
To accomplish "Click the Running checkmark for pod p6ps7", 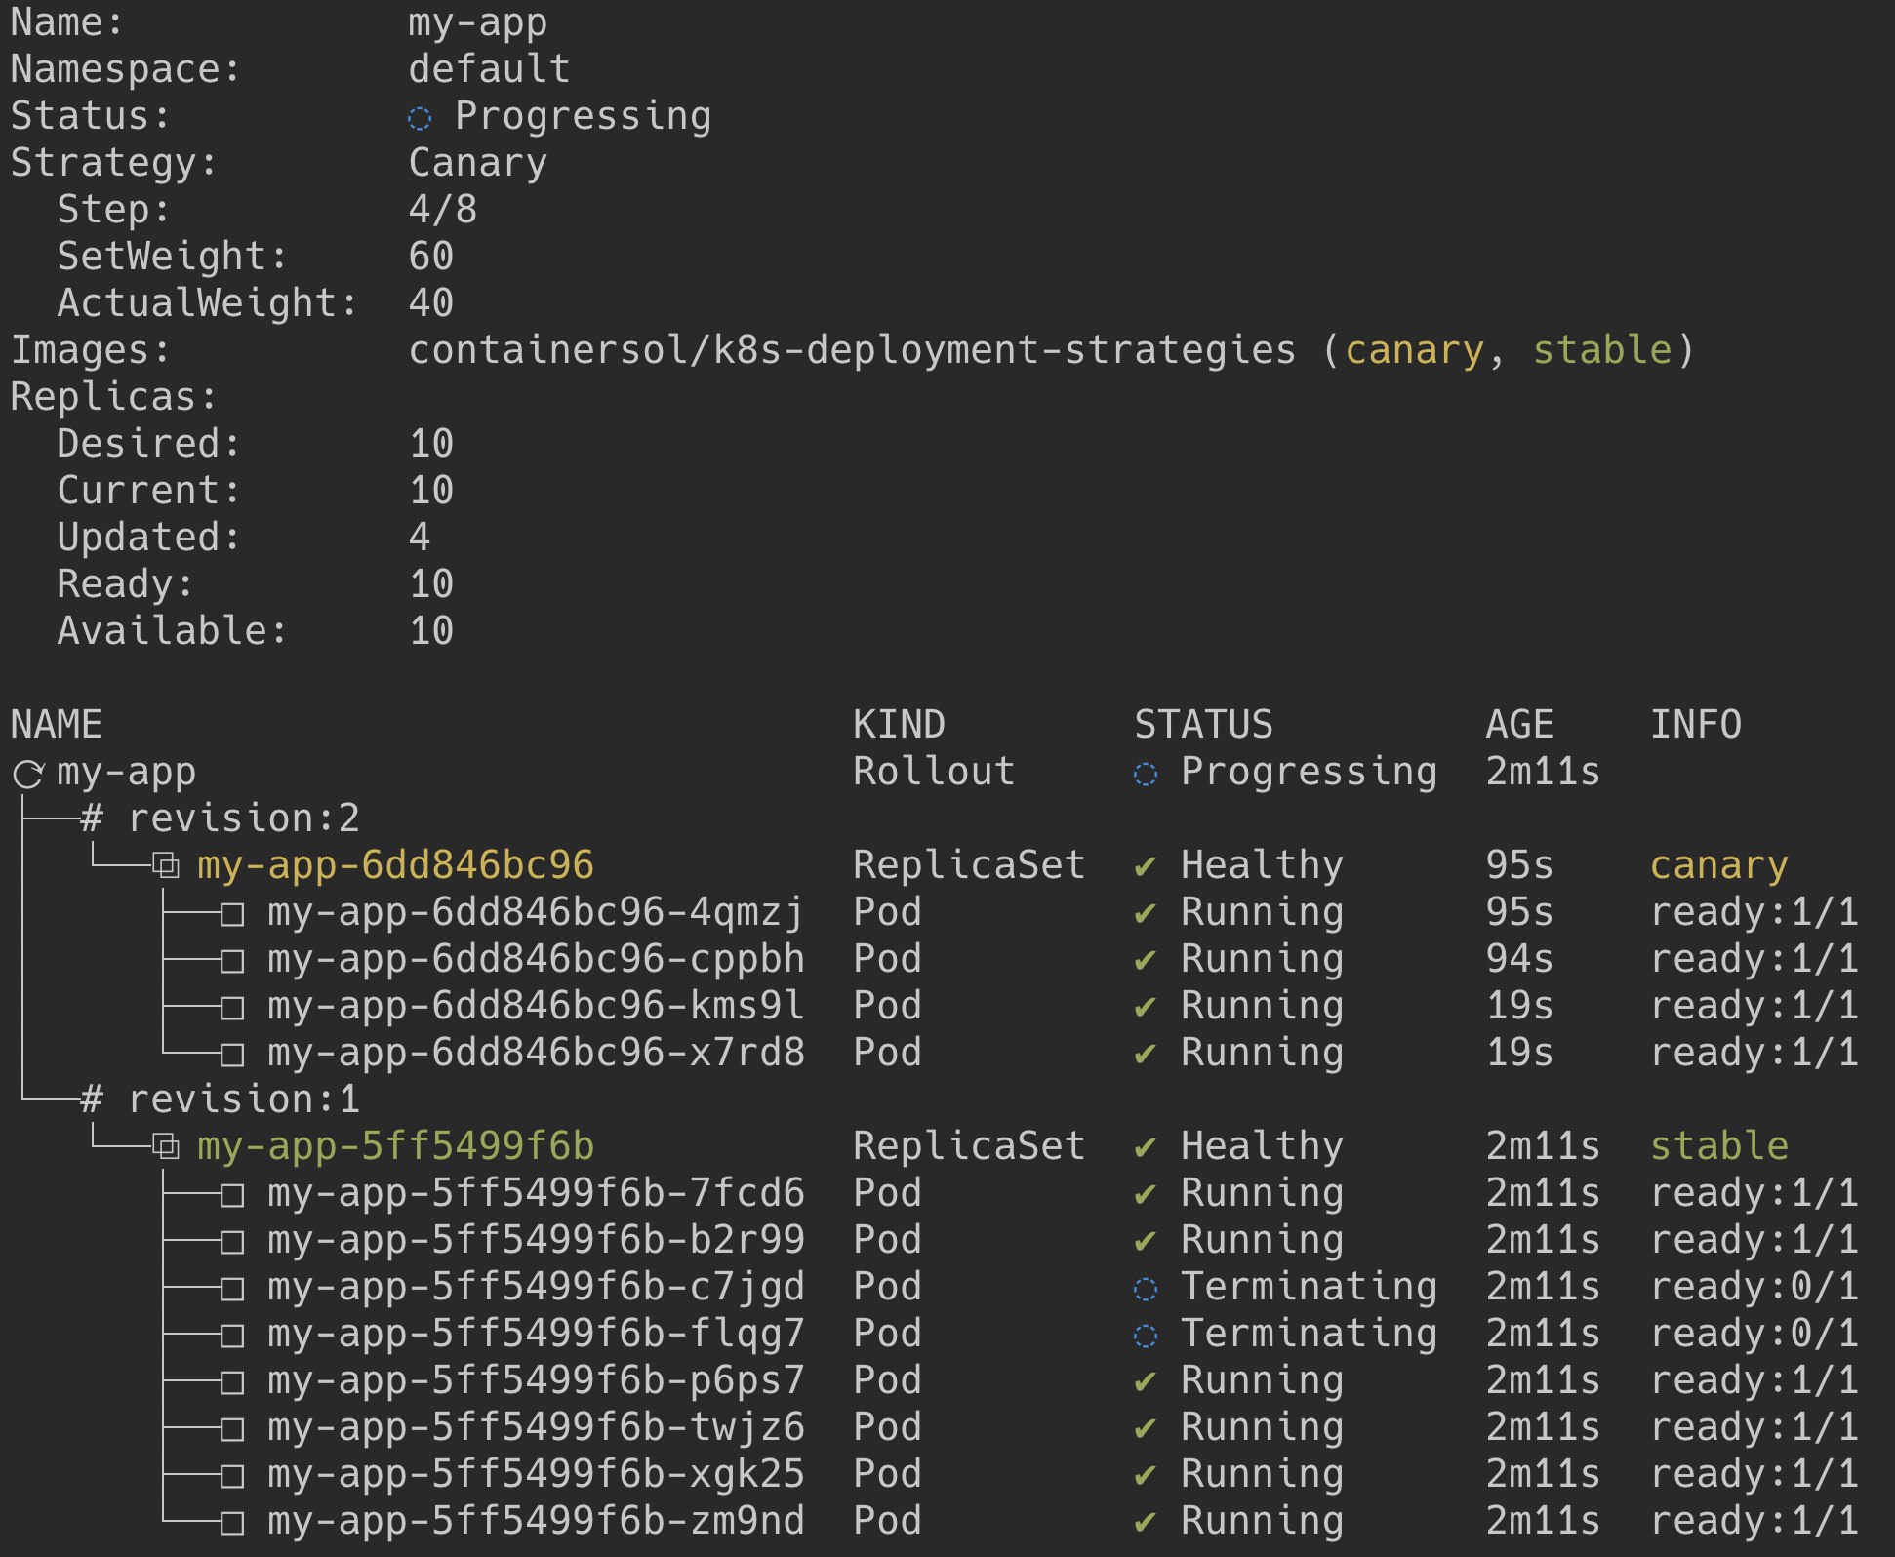I will point(1146,1381).
